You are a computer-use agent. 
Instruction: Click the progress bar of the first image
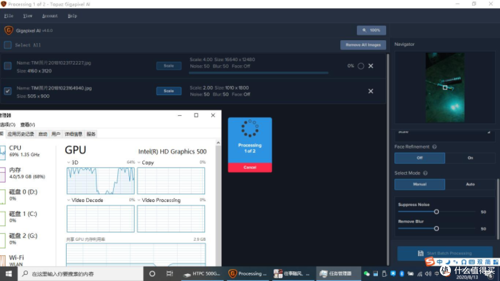click(259, 73)
